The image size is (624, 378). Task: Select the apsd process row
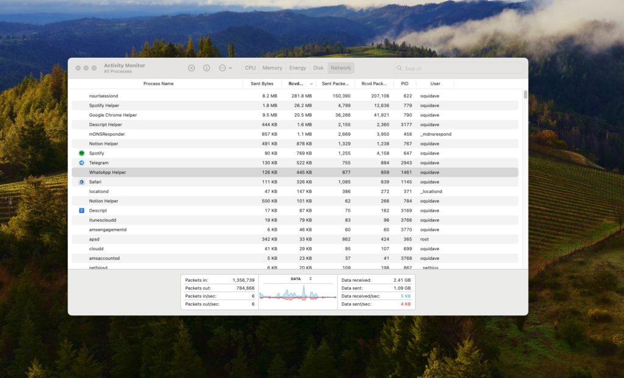click(x=295, y=239)
